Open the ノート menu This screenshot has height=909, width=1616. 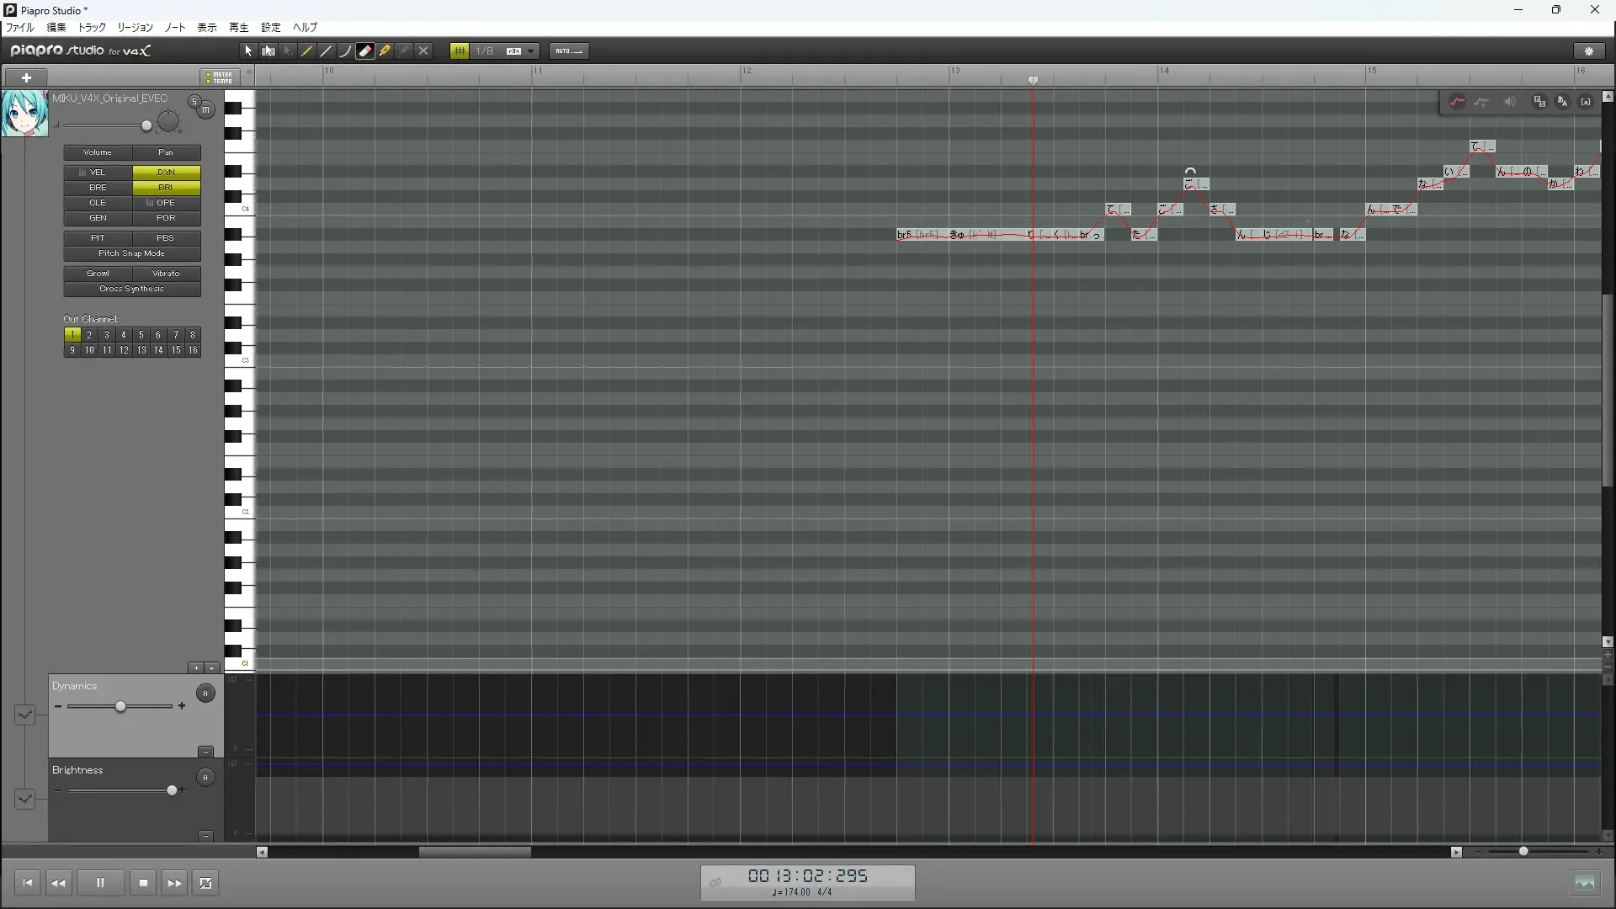(x=174, y=28)
